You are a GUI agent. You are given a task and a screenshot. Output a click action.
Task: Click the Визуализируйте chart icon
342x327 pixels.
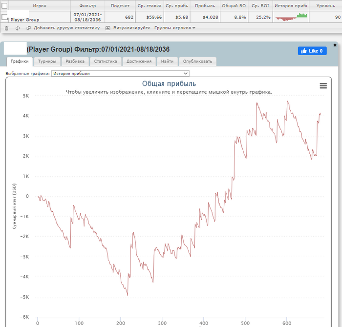click(x=108, y=28)
